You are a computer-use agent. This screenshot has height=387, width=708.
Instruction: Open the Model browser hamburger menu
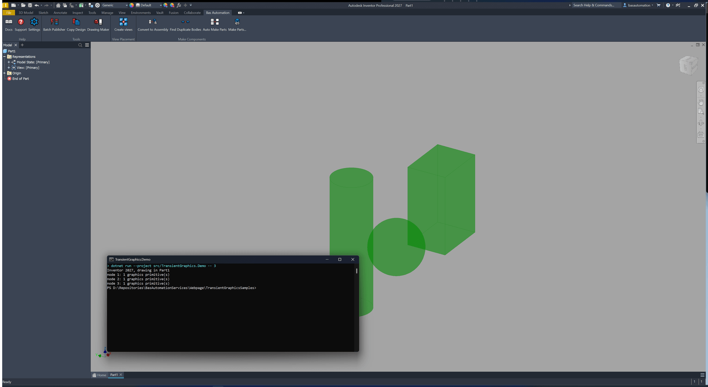[87, 45]
